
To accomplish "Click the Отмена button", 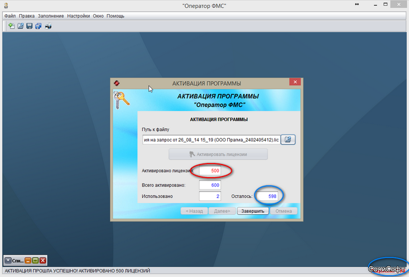I will (x=283, y=211).
